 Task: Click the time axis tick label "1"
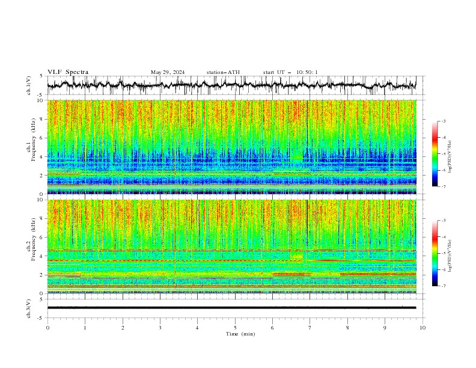(x=85, y=328)
